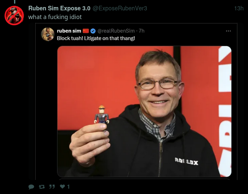Click the reply speech bubble icon
The height and width of the screenshot is (194, 248).
pos(31,187)
